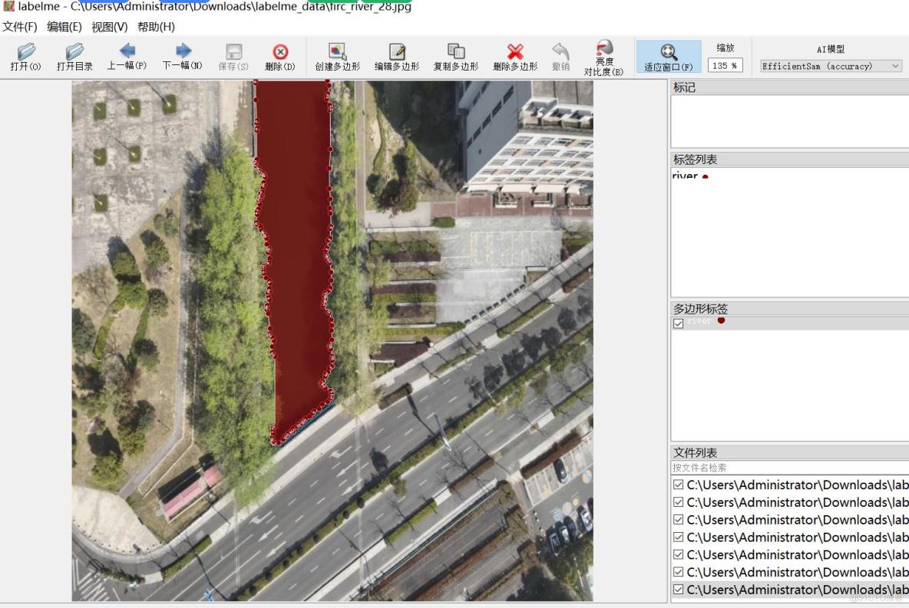This screenshot has width=909, height=608.
Task: Click the red color dot beside river label
Action: (705, 176)
